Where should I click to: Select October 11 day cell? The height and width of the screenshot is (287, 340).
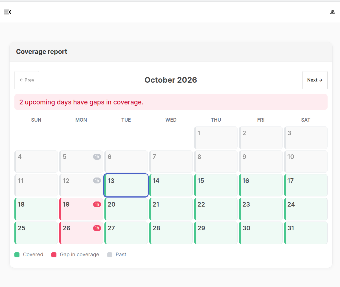coord(36,185)
